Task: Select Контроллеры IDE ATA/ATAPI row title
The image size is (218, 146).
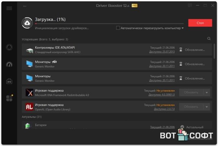Action: click(55, 48)
